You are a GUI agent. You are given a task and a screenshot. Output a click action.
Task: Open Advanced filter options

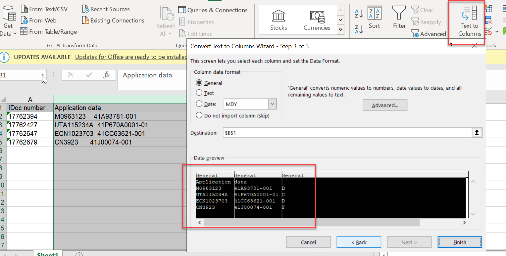429,34
